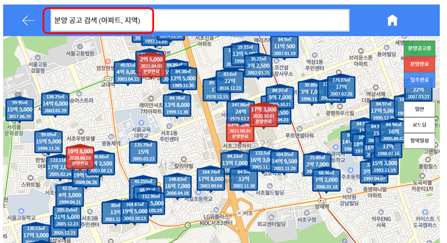Viewport: 447px width, 243px height.
Task: Click the 서초IC interchange label
Action: pos(245,213)
